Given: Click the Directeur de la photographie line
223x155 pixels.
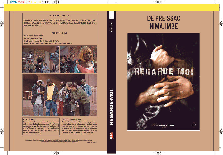Looking at the screenshot, I should pyautogui.click(x=41, y=41).
